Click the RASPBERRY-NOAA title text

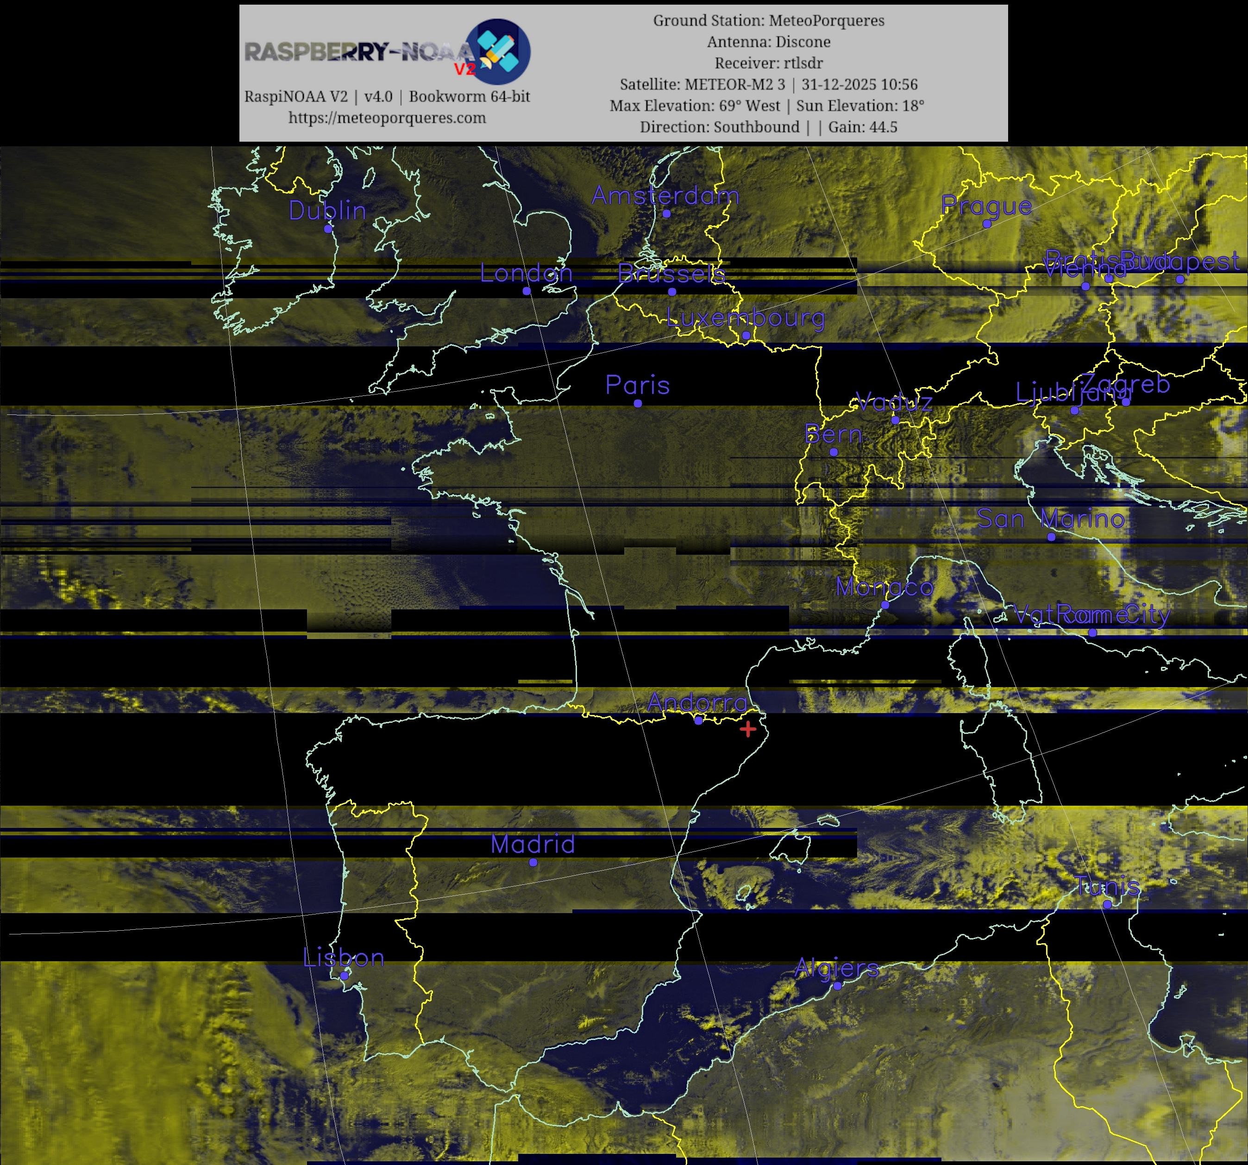pos(358,51)
